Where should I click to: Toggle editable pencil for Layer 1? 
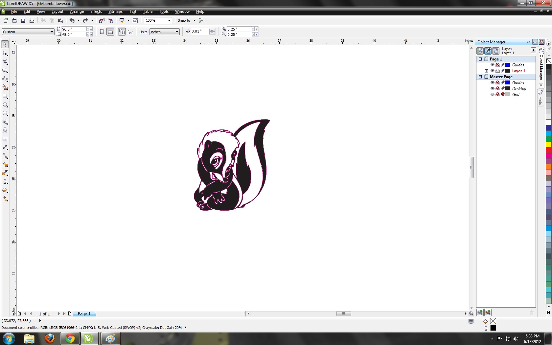(502, 71)
